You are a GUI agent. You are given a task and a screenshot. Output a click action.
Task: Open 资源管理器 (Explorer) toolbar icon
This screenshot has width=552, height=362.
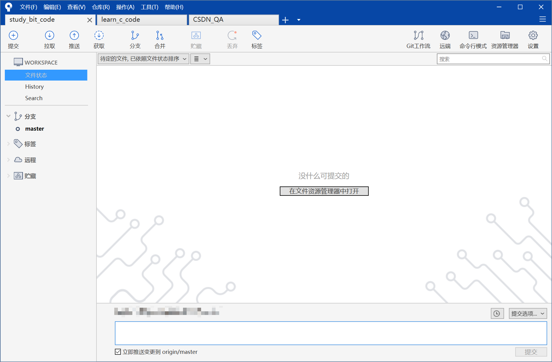point(505,40)
